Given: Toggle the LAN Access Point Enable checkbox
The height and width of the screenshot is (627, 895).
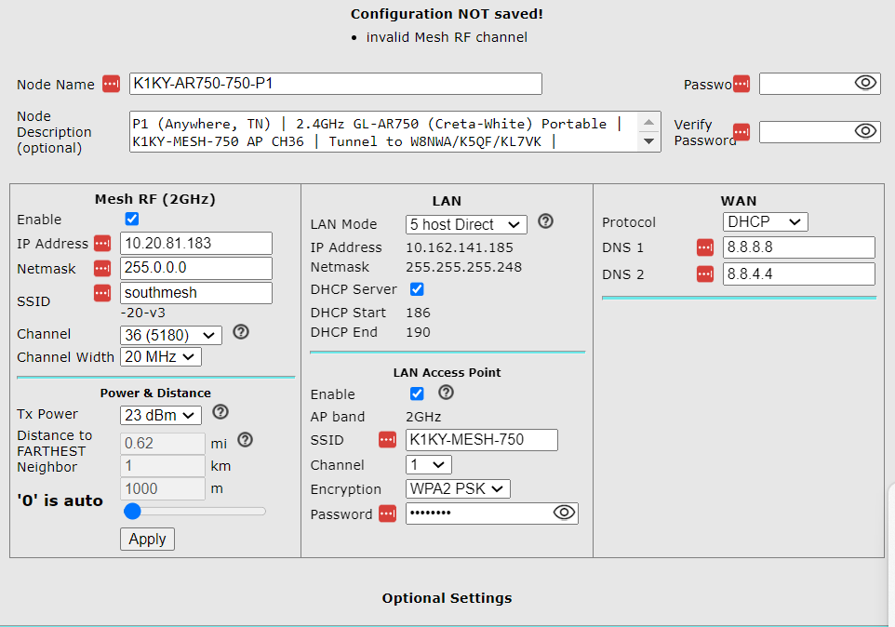Looking at the screenshot, I should [x=417, y=394].
